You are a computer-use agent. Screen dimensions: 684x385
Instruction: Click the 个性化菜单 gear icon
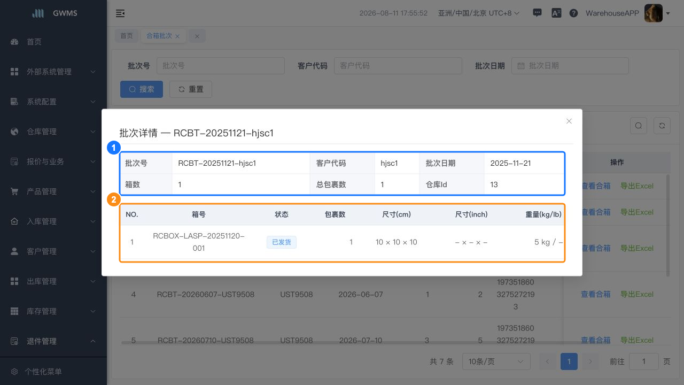click(14, 372)
